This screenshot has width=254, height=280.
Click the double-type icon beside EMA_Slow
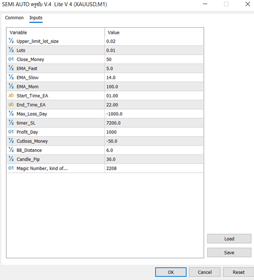pos(11,77)
